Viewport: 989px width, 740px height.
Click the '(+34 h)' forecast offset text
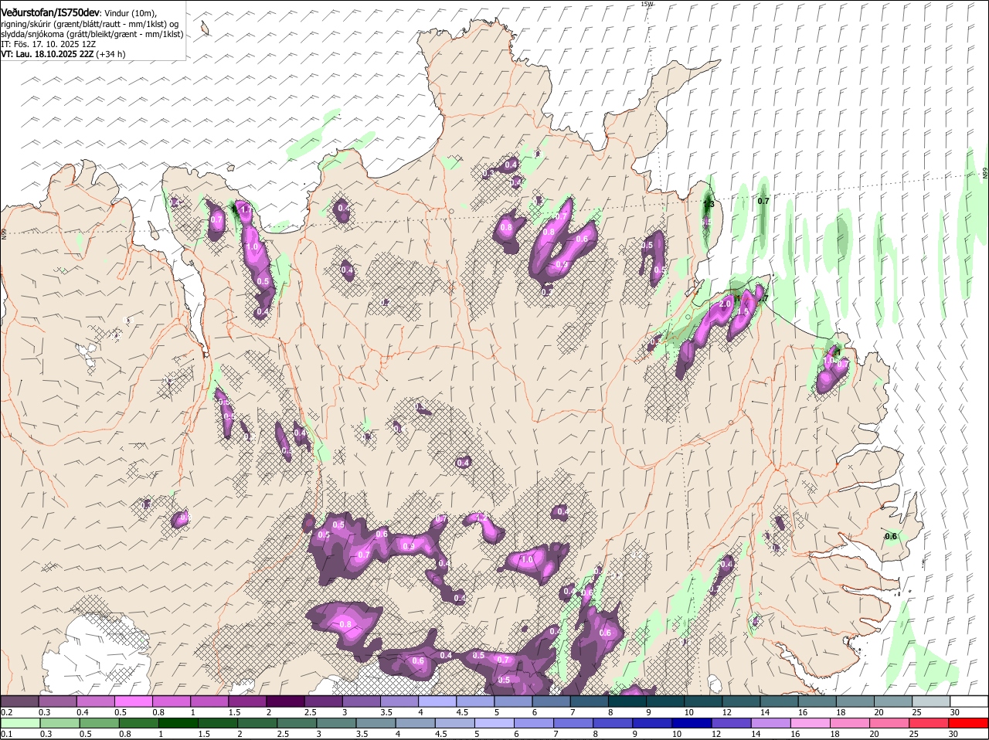click(111, 54)
